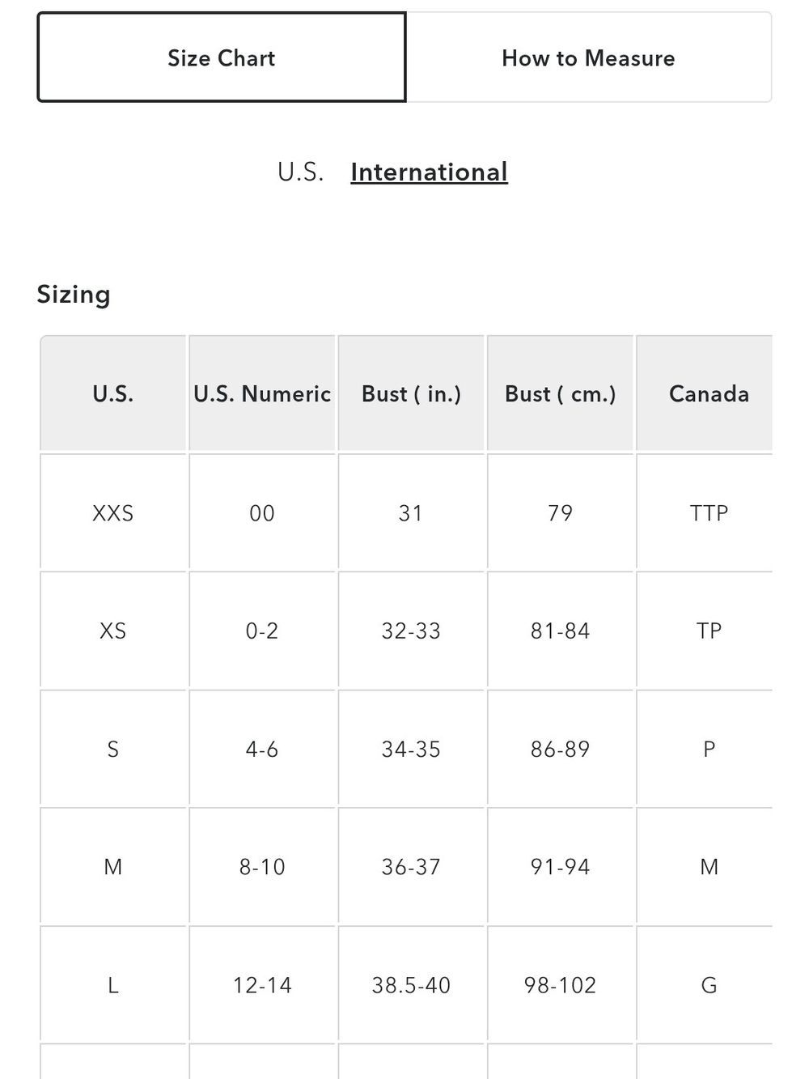Switch to How to Measure tab
The height and width of the screenshot is (1079, 809).
588,57
